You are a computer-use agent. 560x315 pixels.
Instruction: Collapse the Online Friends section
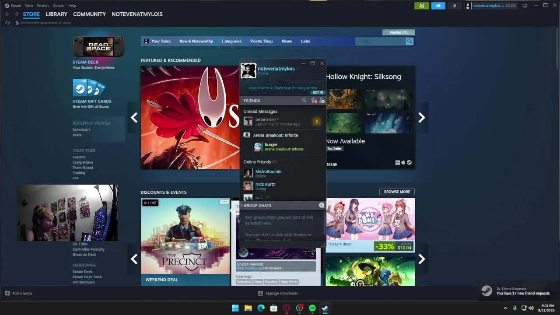pos(260,162)
